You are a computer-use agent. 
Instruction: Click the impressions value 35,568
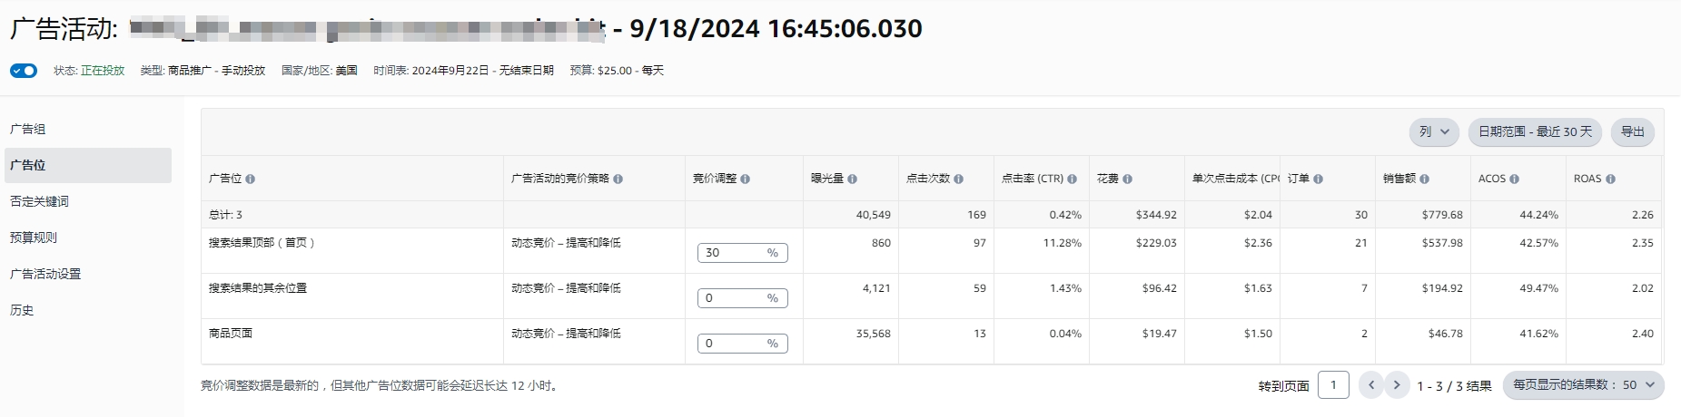tap(874, 334)
